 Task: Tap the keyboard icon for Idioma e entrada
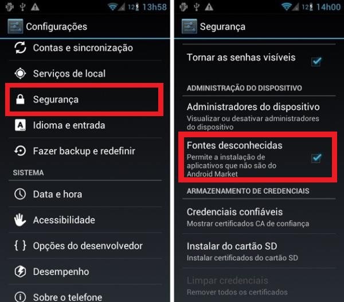[20, 125]
